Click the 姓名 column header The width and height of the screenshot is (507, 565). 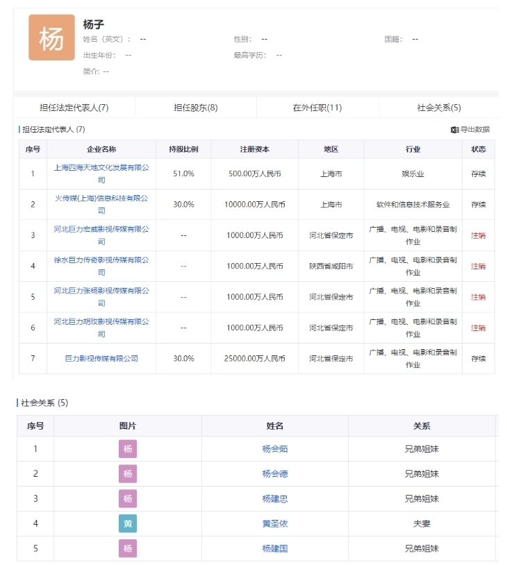pyautogui.click(x=275, y=426)
